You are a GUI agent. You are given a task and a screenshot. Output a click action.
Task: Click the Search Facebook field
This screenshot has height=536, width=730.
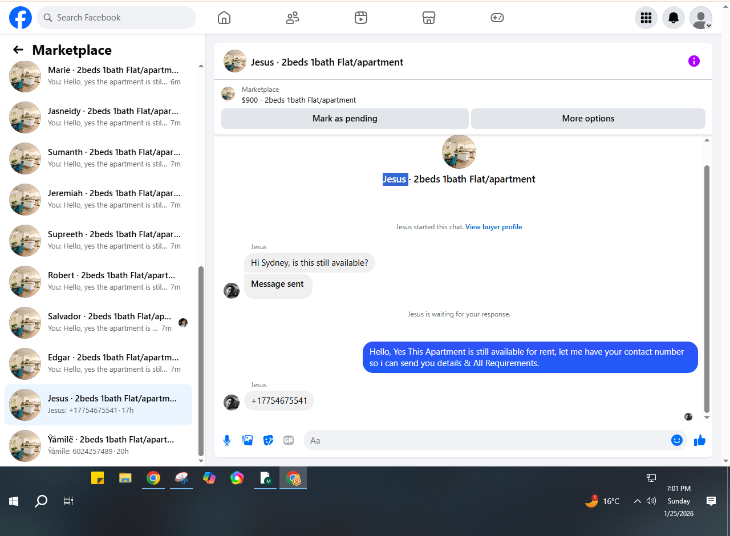click(116, 18)
